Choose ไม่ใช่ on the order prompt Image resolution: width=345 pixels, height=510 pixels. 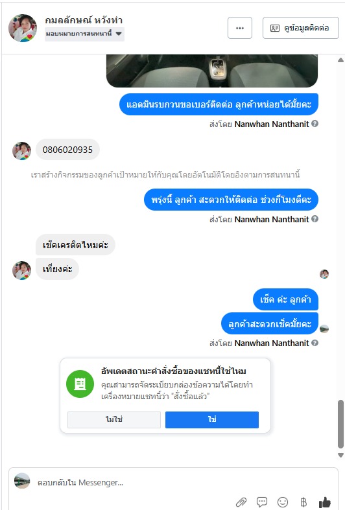[x=114, y=419]
